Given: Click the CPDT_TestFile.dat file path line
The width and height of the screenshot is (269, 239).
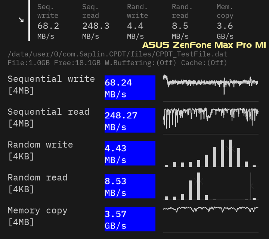Looking at the screenshot, I should (x=118, y=54).
